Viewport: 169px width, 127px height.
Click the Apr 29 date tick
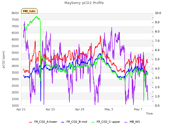coord(79,109)
